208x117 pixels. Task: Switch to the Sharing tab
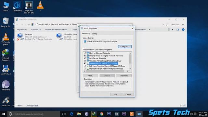coord(95,34)
